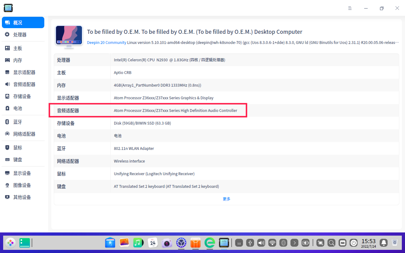Click the 存储设备 sidebar icon
The height and width of the screenshot is (253, 405).
(7, 96)
